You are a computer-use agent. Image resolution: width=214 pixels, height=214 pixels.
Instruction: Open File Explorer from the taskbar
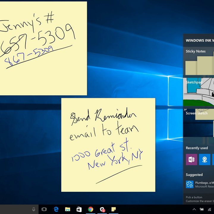[67, 209]
